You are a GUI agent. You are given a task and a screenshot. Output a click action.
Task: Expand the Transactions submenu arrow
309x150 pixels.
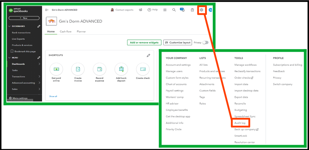(39, 77)
